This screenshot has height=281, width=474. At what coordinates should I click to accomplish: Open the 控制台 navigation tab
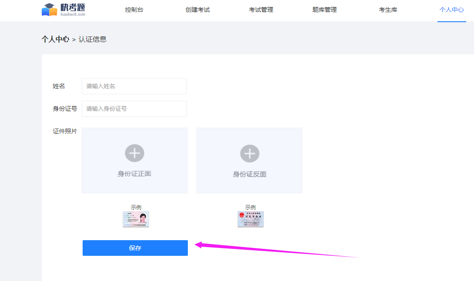134,10
